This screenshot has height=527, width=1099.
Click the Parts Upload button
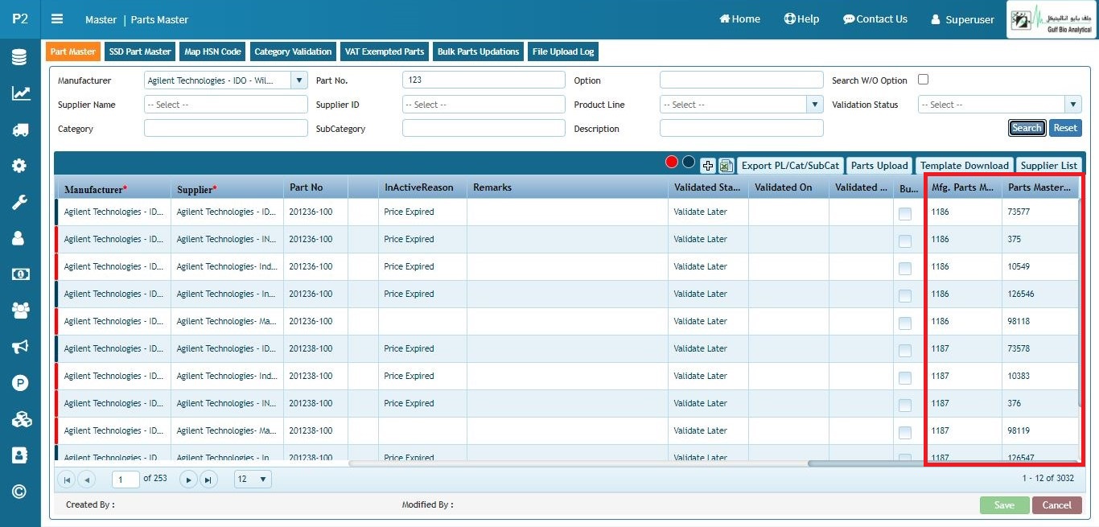click(879, 165)
